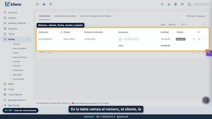The image size is (212, 119).
Task: Open COTIZACIÓN #1 in a new window icon
Action: 199,39
